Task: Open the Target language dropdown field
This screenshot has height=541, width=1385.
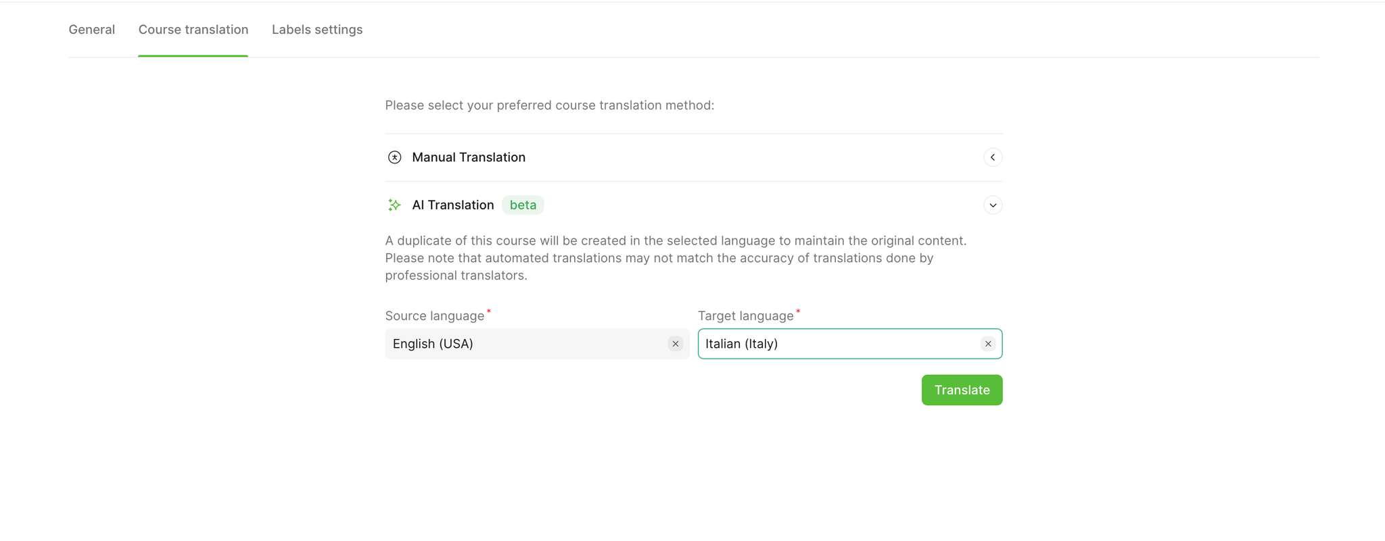Action: point(850,344)
